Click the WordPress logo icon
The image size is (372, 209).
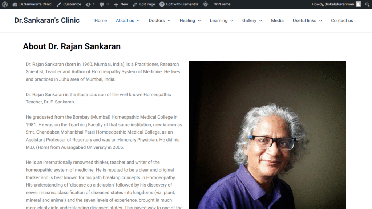click(5, 4)
